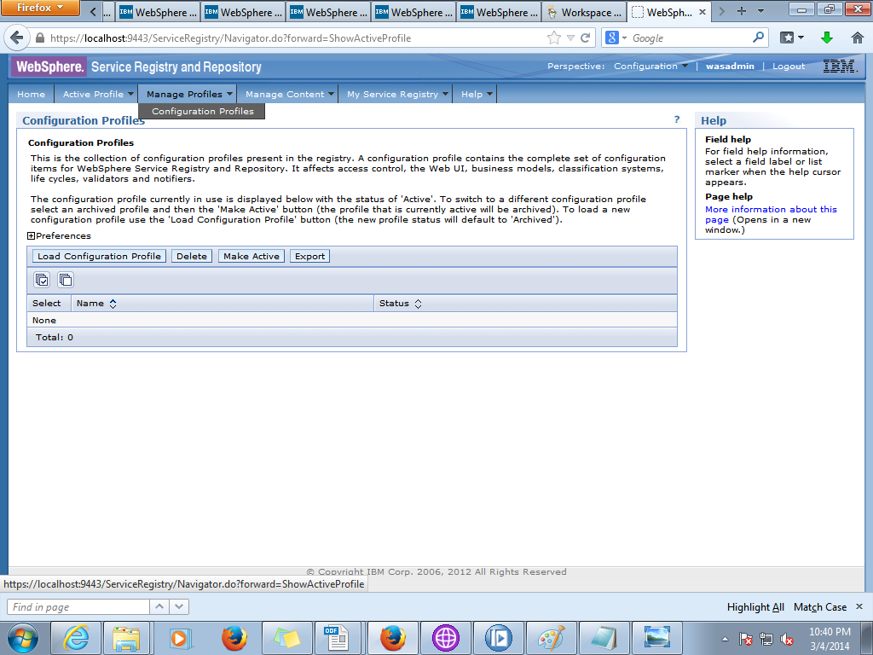The height and width of the screenshot is (655, 873).
Task: Switch to the Workspace browser tab
Action: (x=585, y=12)
